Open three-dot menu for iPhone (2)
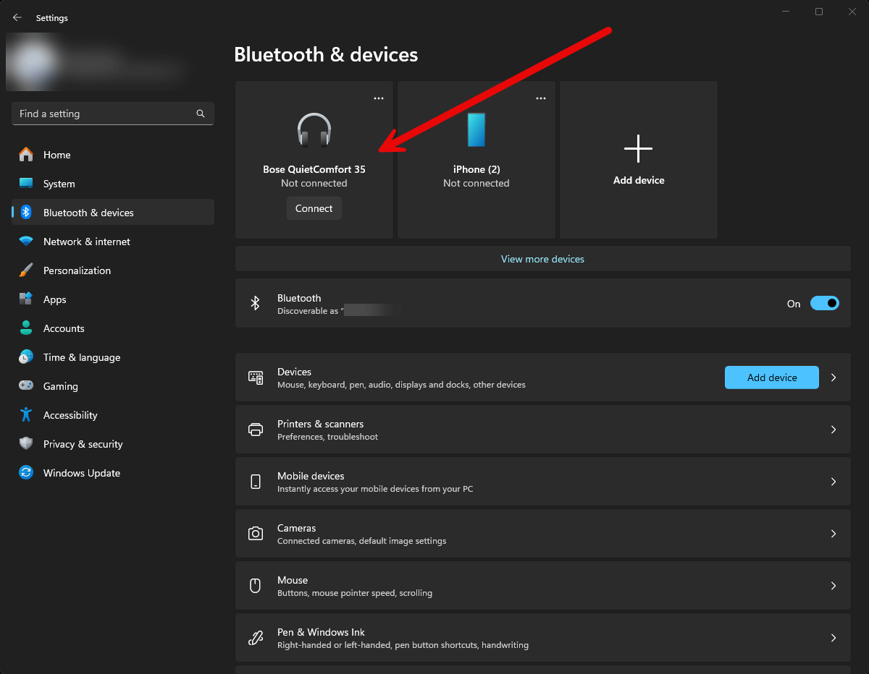This screenshot has height=674, width=869. point(541,98)
